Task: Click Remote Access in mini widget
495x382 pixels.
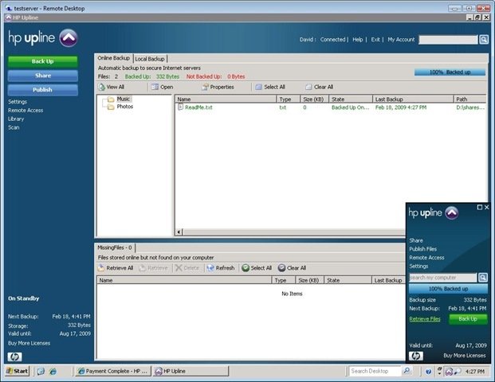Action: (426, 258)
